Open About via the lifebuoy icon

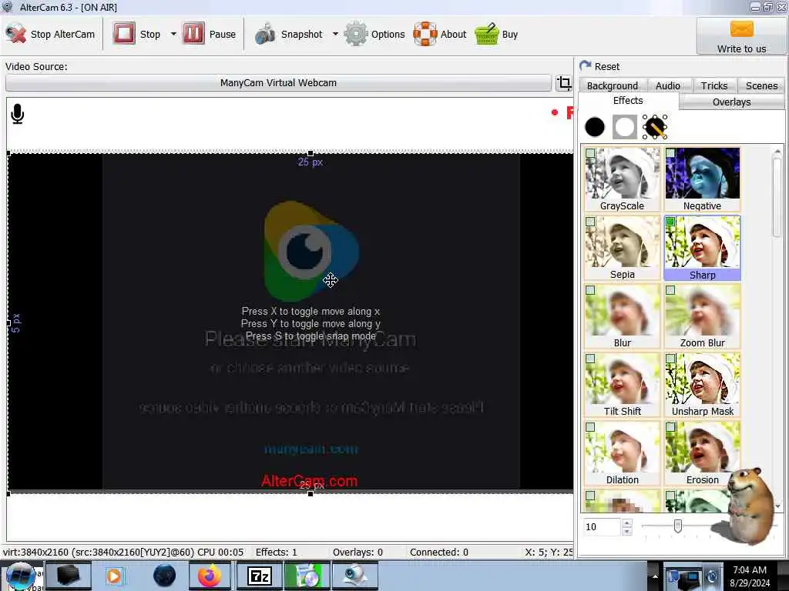(425, 34)
